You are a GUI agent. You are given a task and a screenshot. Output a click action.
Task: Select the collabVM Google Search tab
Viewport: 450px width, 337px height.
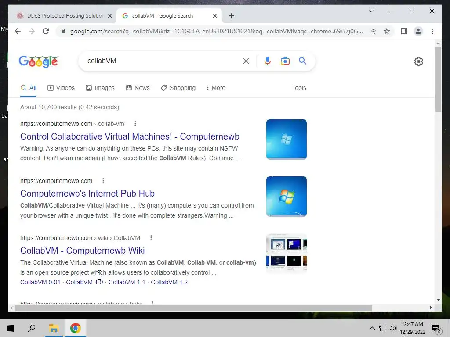[168, 16]
